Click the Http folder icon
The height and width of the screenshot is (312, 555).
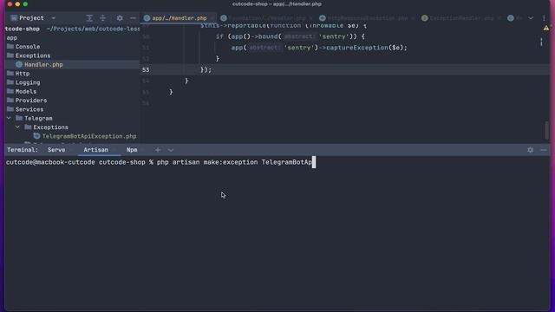10,73
